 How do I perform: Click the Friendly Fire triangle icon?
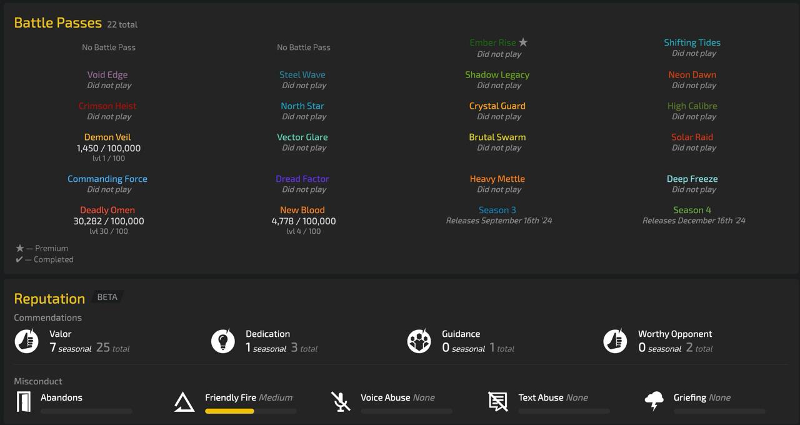(x=184, y=402)
